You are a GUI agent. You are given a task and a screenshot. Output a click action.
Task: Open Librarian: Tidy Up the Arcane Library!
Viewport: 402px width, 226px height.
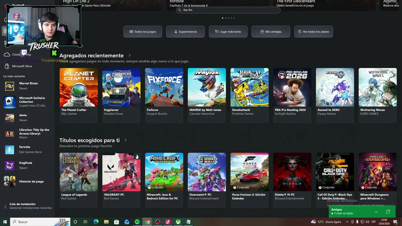click(x=27, y=134)
